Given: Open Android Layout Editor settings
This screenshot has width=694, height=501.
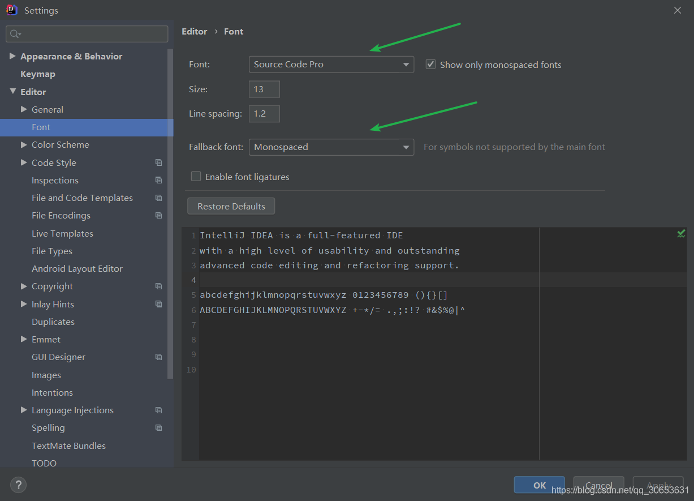Looking at the screenshot, I should 77,268.
